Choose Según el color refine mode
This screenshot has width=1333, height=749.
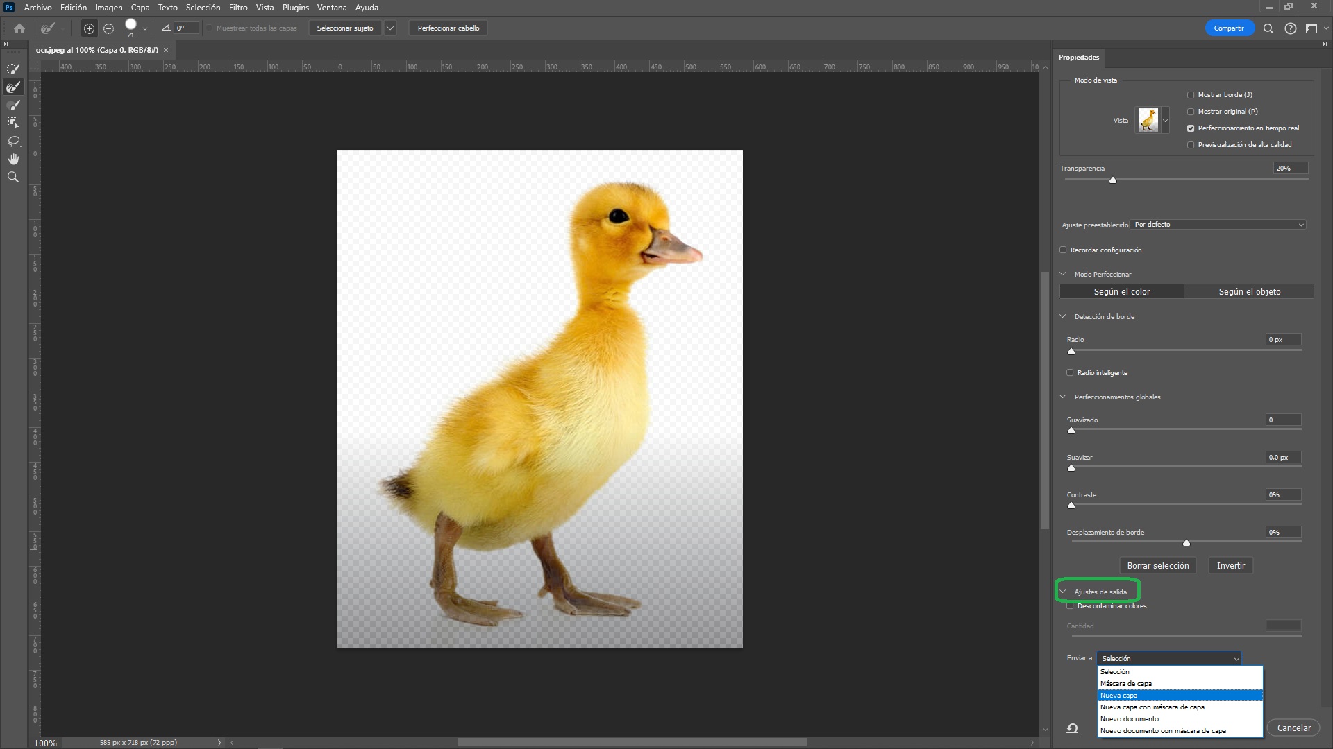point(1122,292)
